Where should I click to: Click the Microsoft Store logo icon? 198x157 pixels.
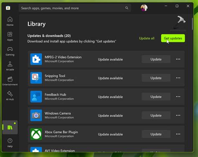click(8, 8)
